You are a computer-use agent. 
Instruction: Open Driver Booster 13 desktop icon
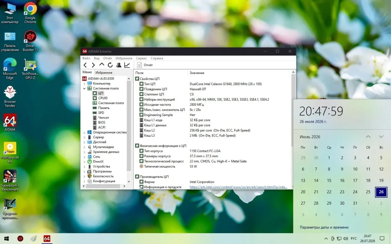(30, 41)
